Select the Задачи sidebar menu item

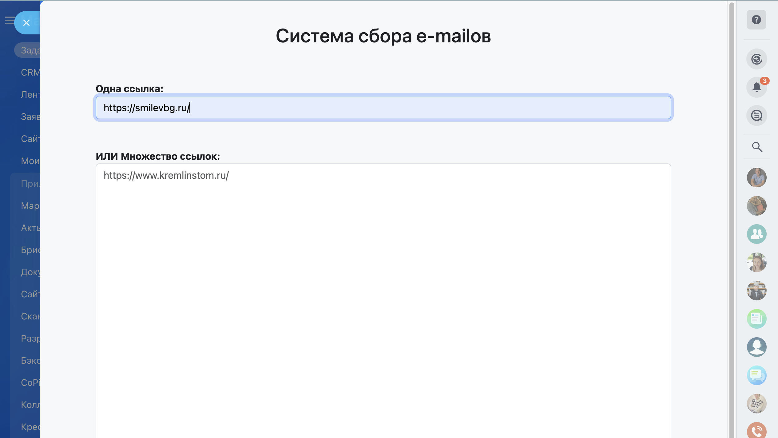click(30, 50)
